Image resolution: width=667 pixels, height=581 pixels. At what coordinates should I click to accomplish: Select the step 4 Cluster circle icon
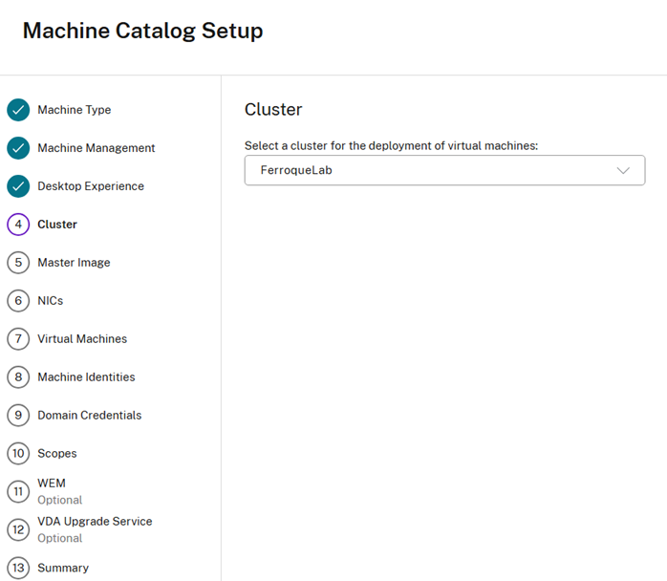tap(18, 225)
